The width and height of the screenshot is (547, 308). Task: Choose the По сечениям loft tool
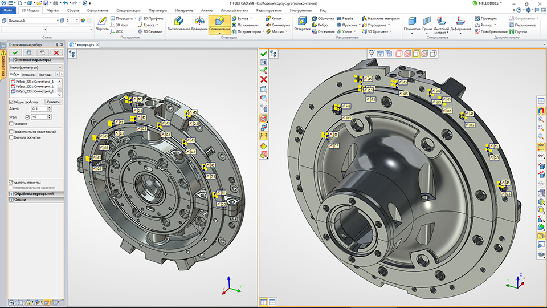point(245,25)
